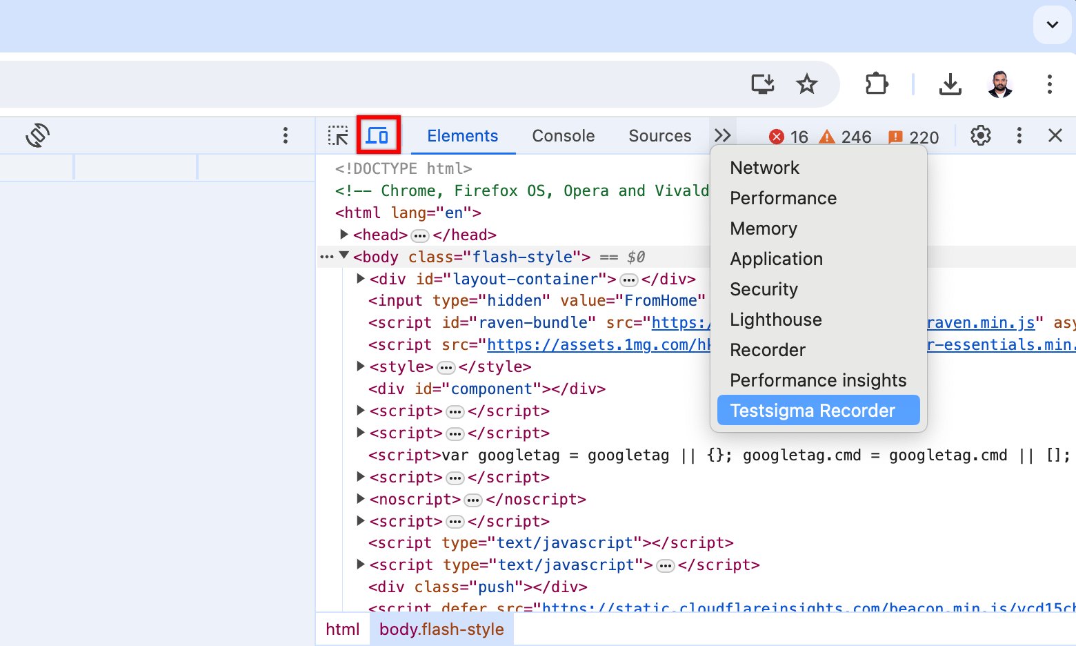Screen dimensions: 1076x646
Task: Click the html breadcrumb
Action: point(343,629)
